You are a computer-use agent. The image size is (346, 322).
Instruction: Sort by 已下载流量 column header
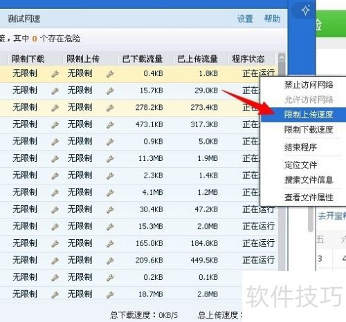click(143, 59)
